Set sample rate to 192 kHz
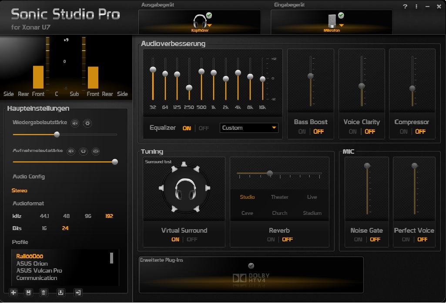This screenshot has height=303, width=446. point(109,216)
